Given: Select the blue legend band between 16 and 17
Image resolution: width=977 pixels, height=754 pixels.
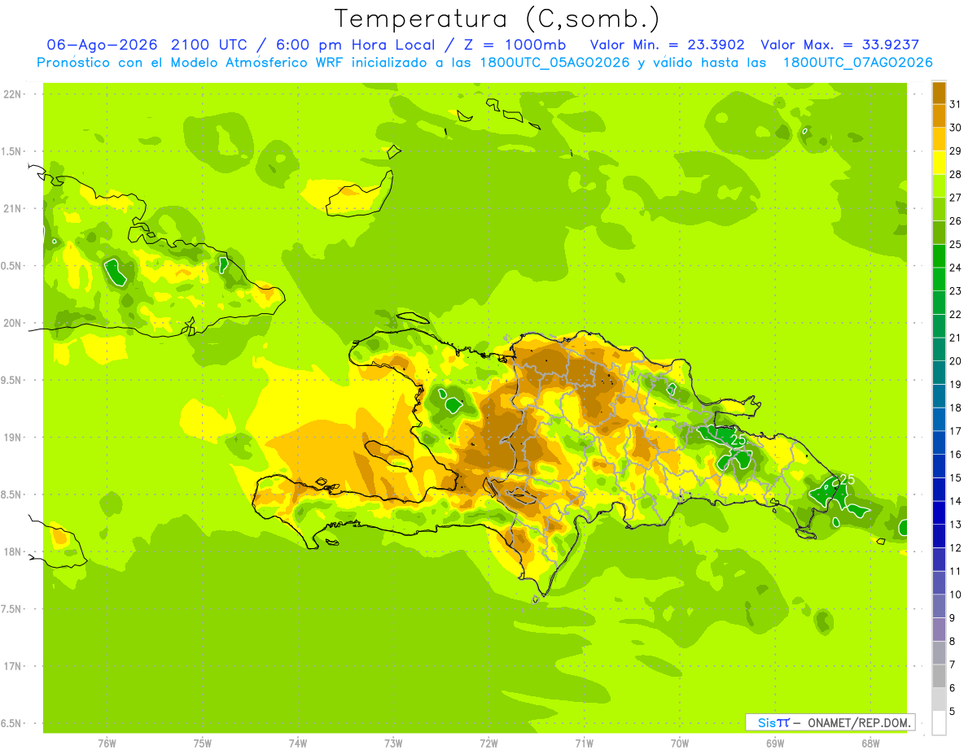Looking at the screenshot, I should pyautogui.click(x=939, y=442).
